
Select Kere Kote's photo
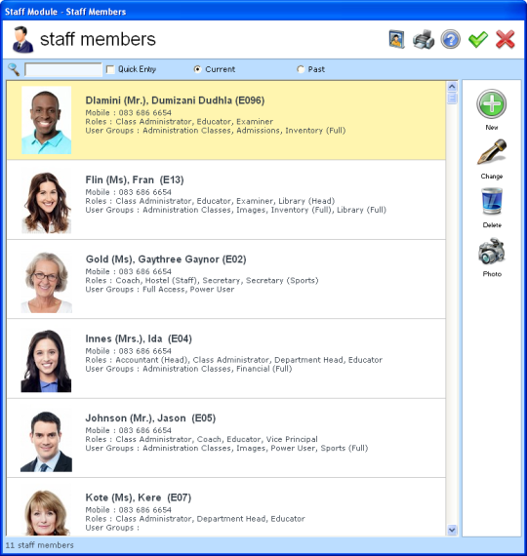coord(46,513)
